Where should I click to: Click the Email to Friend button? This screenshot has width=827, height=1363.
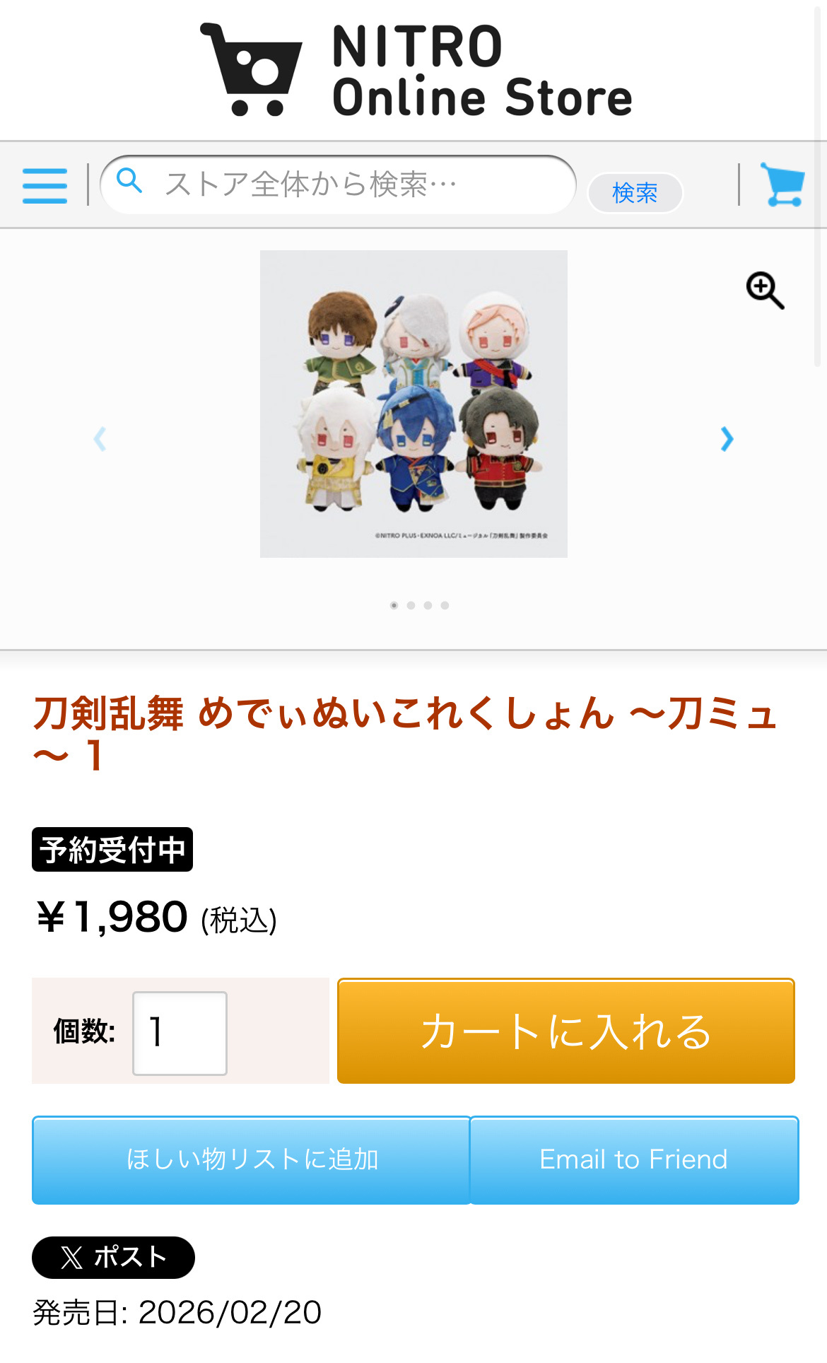[x=634, y=1160]
